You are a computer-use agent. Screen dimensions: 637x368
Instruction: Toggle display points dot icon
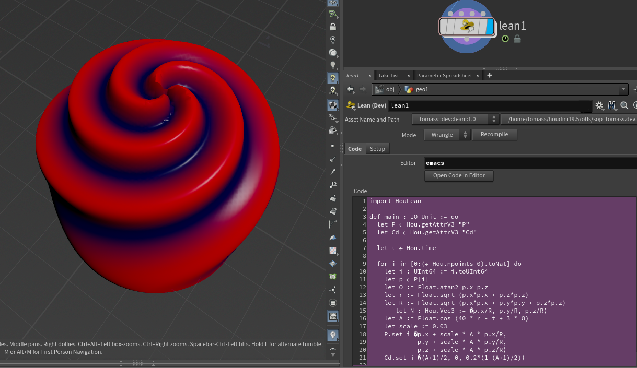[332, 146]
